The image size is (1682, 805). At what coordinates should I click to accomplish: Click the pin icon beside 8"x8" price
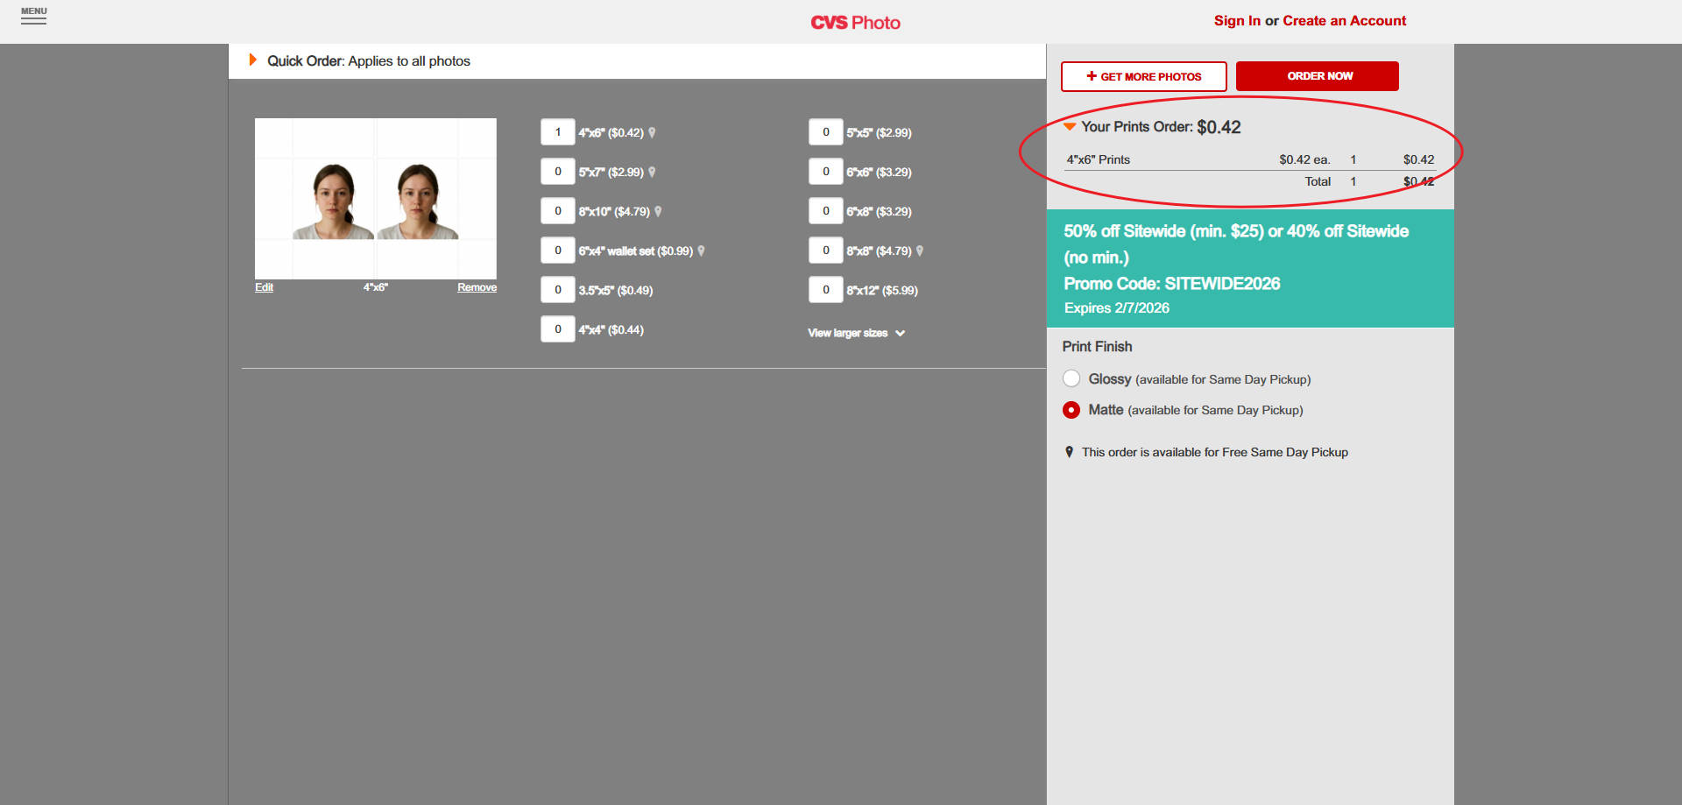click(x=921, y=251)
